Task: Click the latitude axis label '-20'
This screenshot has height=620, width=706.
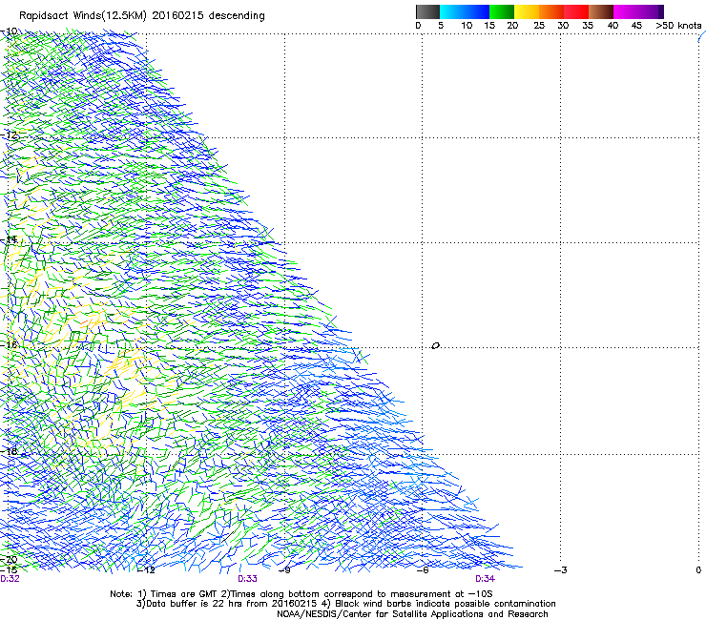Action: point(9,560)
